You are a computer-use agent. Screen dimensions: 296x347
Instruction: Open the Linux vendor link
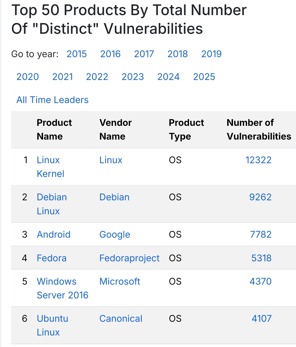pos(111,160)
